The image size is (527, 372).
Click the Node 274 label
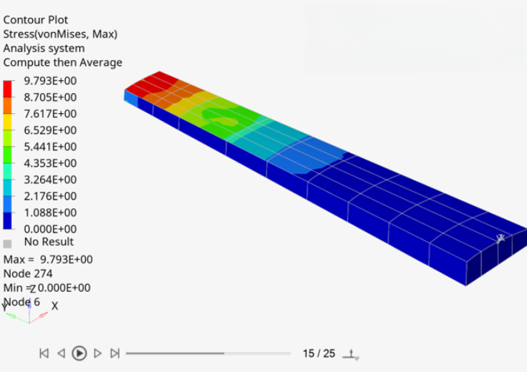click(28, 273)
